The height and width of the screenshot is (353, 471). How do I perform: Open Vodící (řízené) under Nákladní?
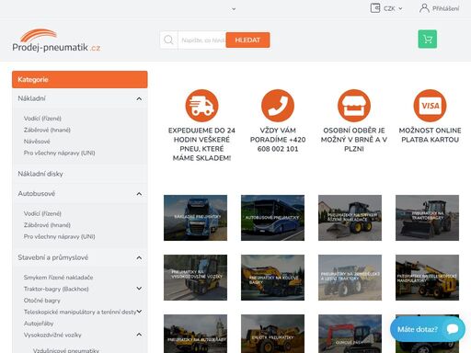tap(42, 119)
